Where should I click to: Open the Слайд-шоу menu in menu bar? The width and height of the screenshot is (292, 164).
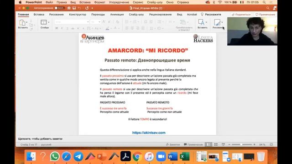click(x=155, y=2)
